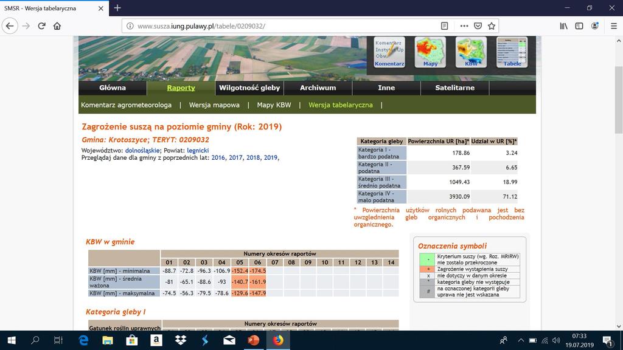Follow the dolnośląskie voivodeship link

pos(142,151)
